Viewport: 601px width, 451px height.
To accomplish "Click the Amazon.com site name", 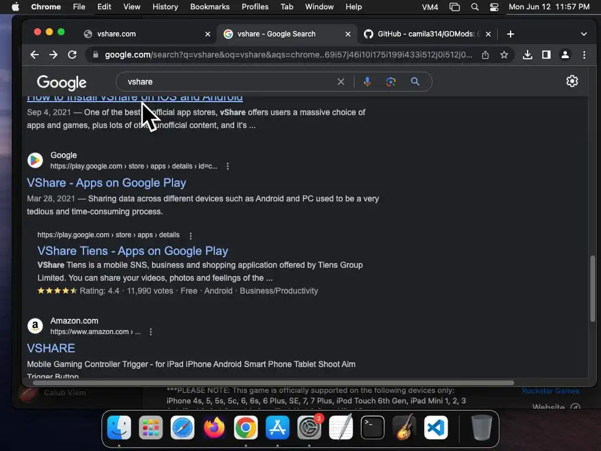I will coord(75,321).
